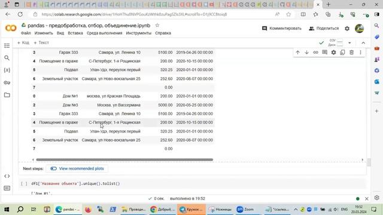Add page to browser favorites

pos(288,14)
